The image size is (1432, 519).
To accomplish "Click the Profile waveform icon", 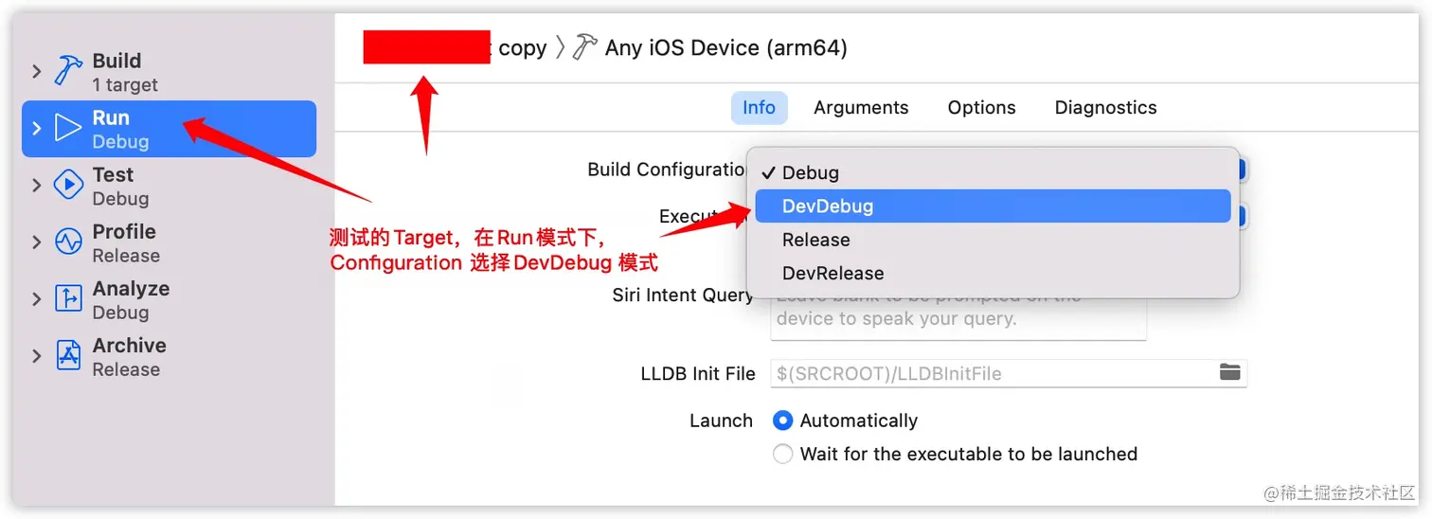I will tap(68, 242).
